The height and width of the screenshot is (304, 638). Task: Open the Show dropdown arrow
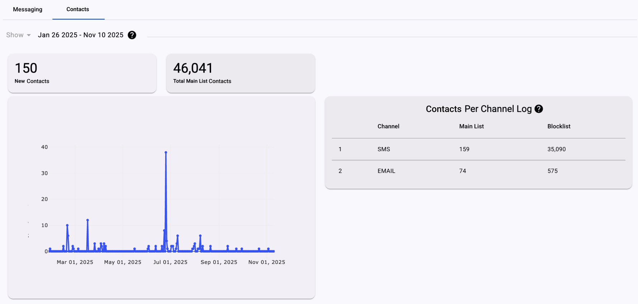pyautogui.click(x=29, y=35)
